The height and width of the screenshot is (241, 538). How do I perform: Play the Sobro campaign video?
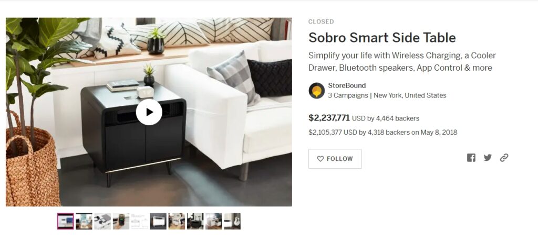(x=149, y=112)
